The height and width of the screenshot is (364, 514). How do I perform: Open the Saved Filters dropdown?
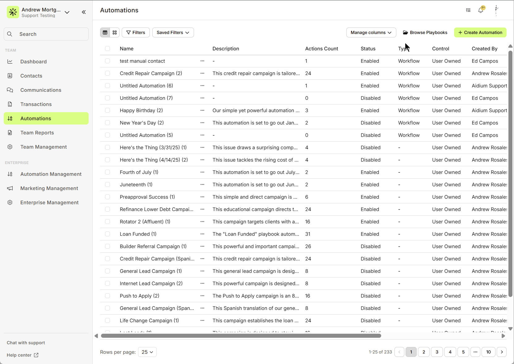(x=173, y=32)
